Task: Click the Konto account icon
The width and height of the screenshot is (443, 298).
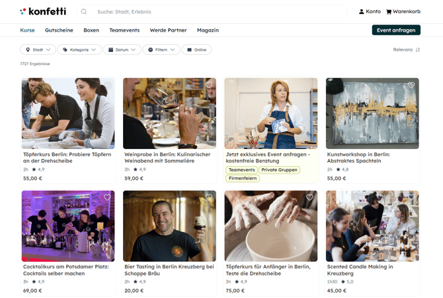Action: point(362,12)
